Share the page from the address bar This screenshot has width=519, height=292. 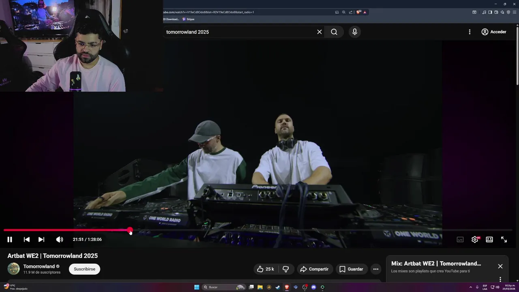[351, 12]
